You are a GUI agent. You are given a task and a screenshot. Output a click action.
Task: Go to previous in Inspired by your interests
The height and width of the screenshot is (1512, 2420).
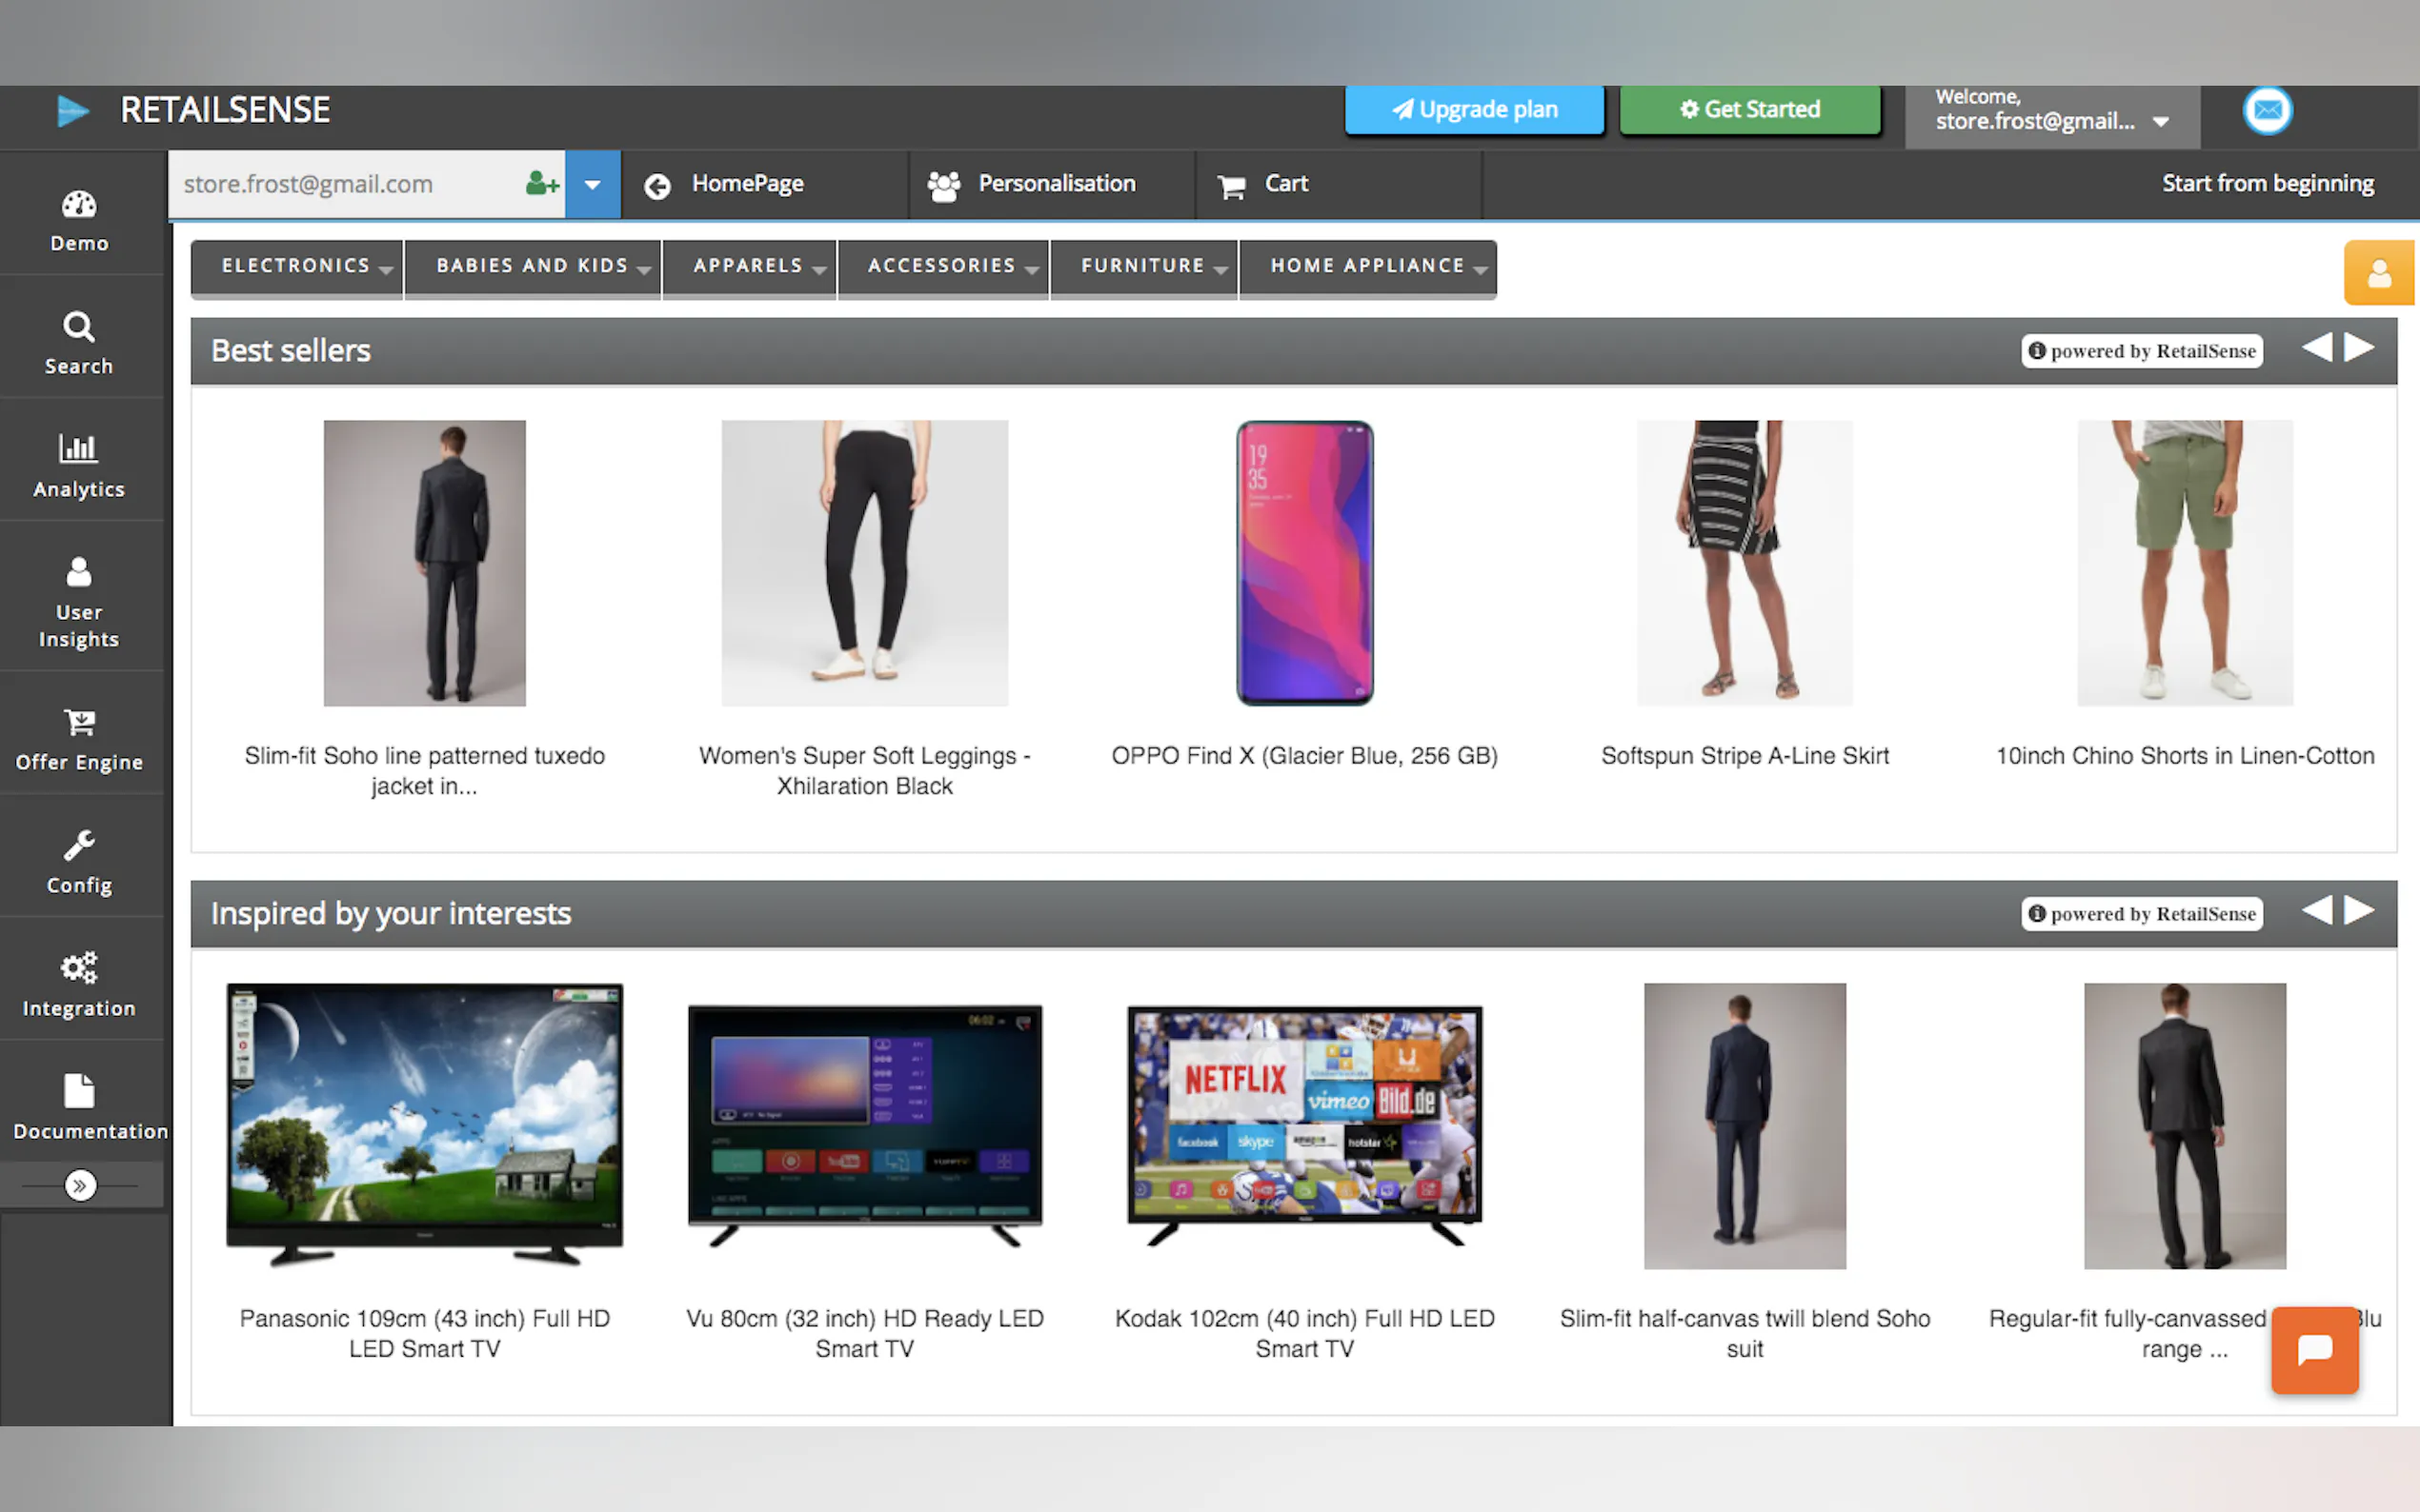coord(2316,910)
